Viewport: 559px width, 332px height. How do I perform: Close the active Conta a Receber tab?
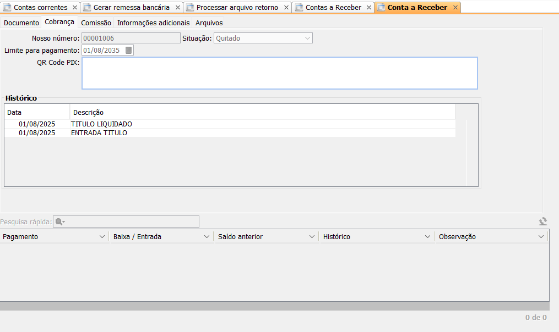pyautogui.click(x=455, y=8)
